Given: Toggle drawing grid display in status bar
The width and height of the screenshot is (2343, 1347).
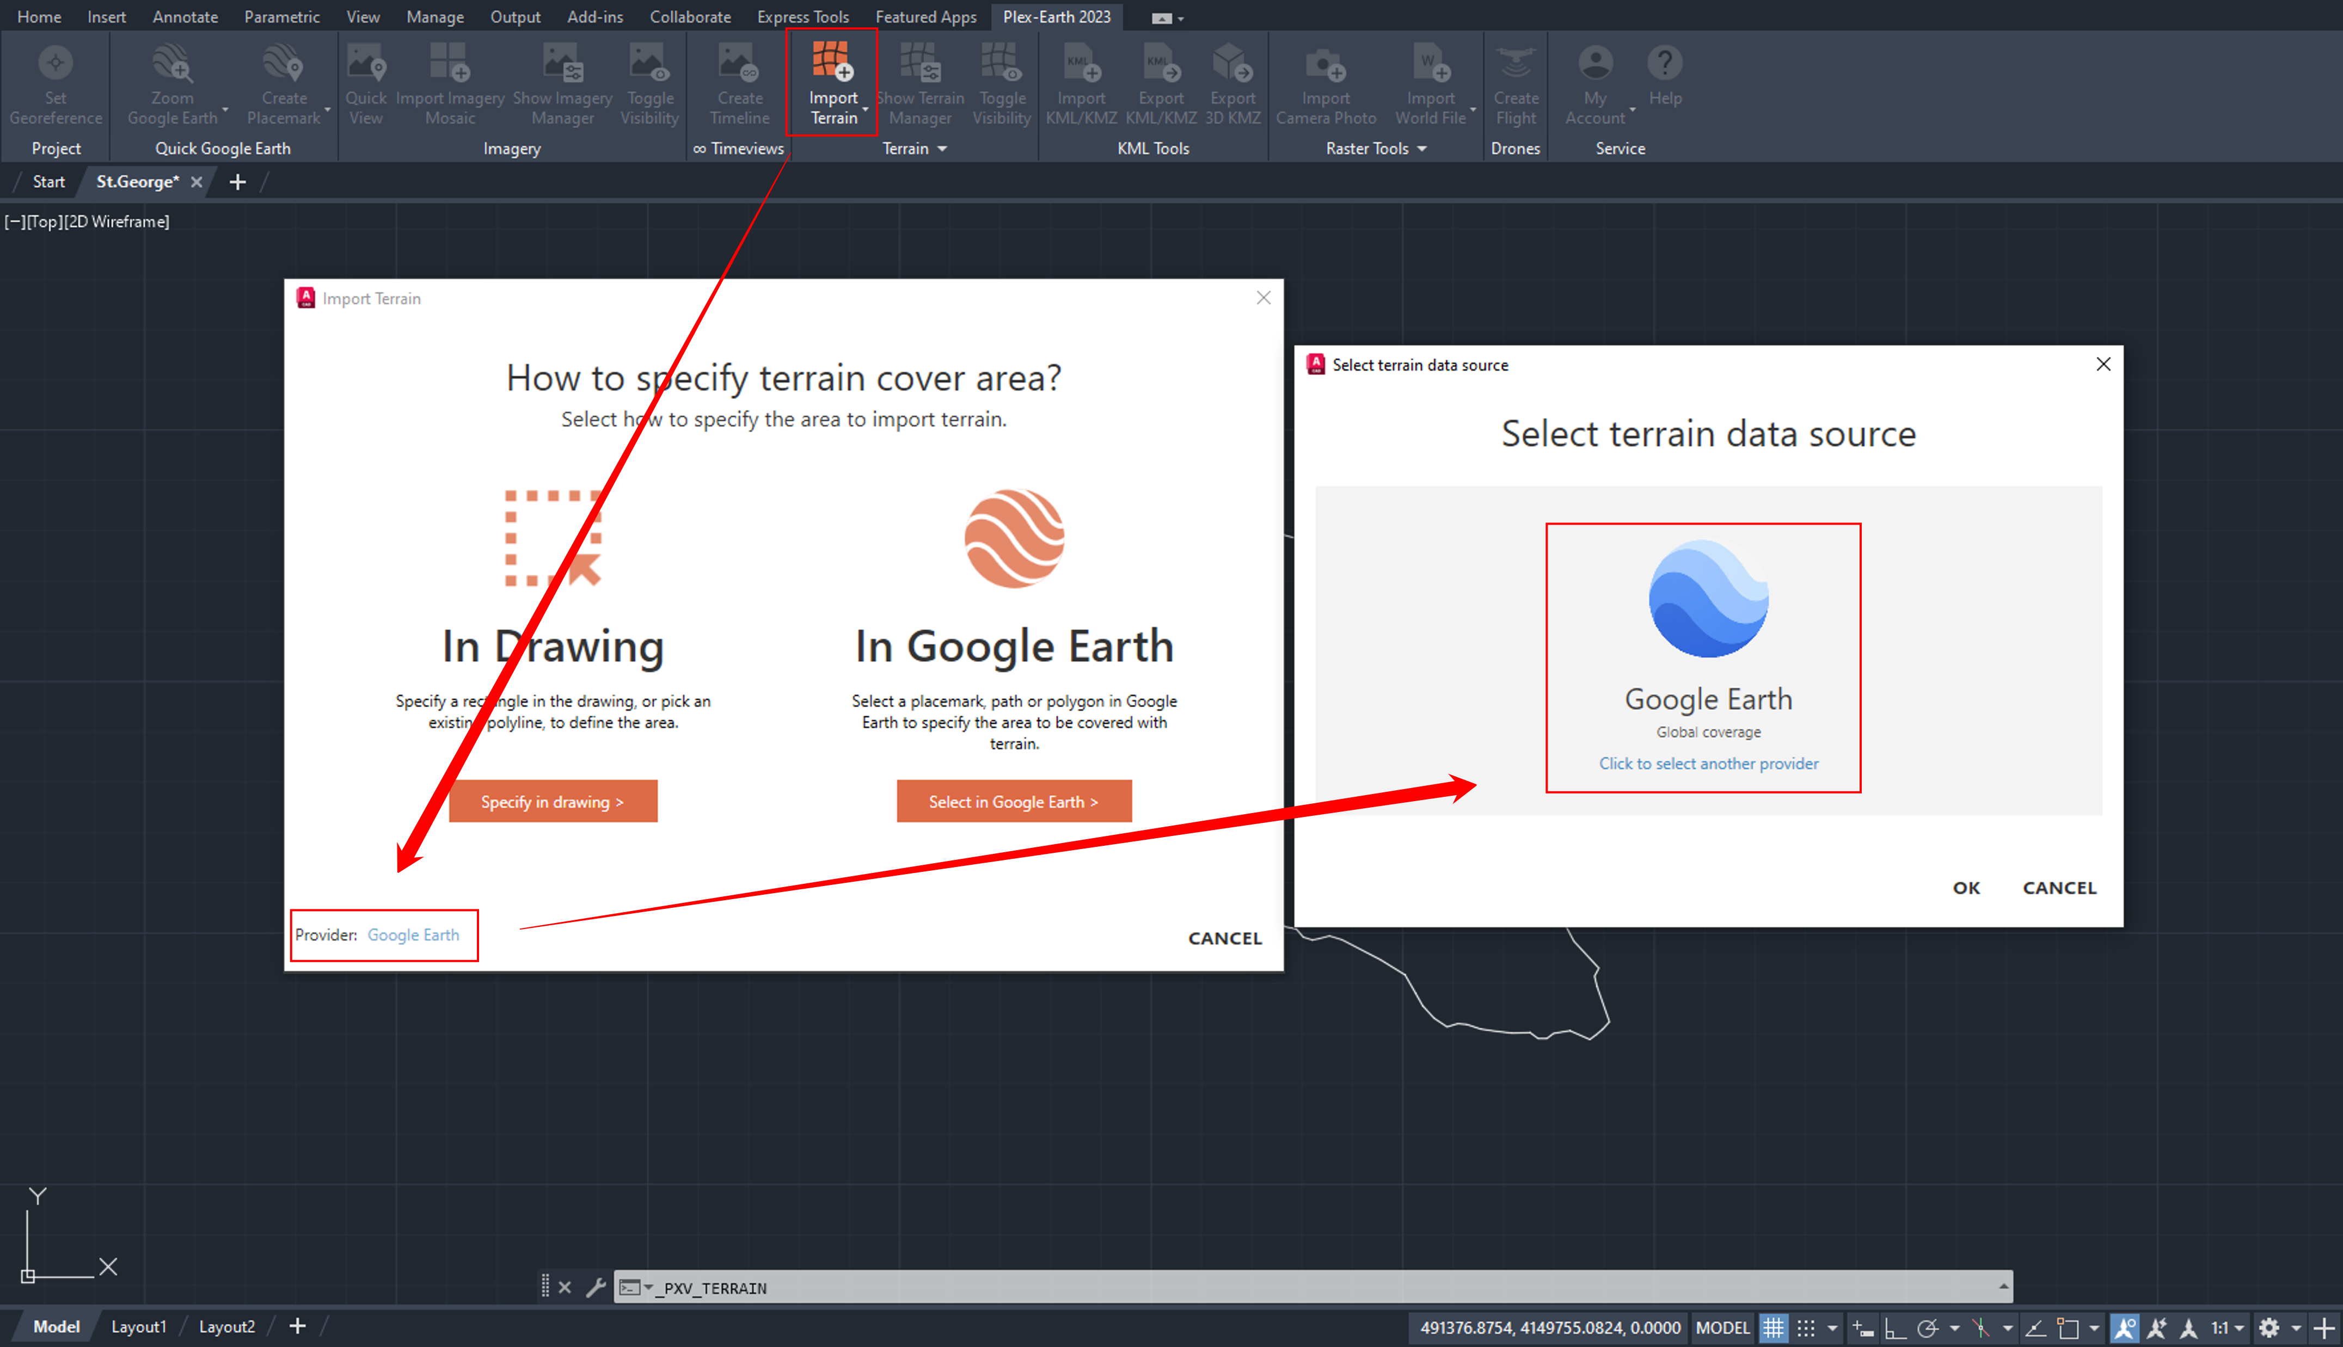Looking at the screenshot, I should (1773, 1327).
